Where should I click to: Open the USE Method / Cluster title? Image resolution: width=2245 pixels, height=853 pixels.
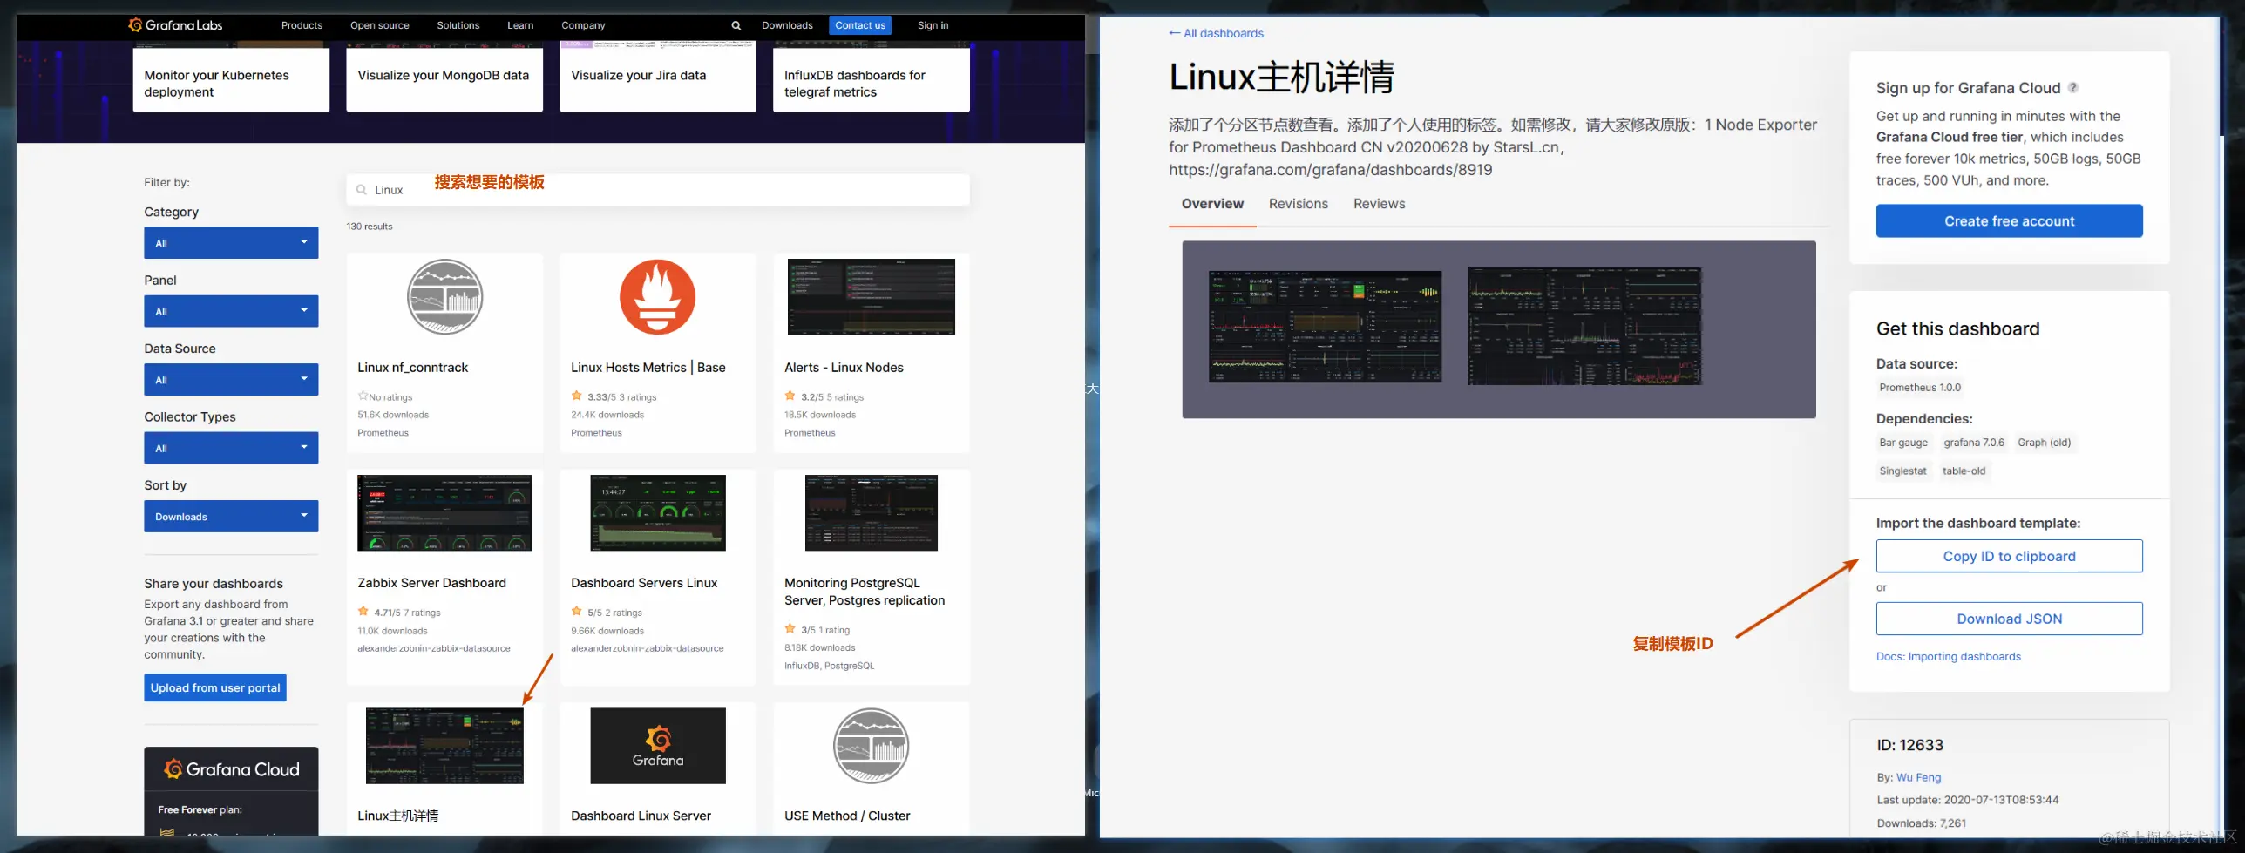(x=847, y=816)
